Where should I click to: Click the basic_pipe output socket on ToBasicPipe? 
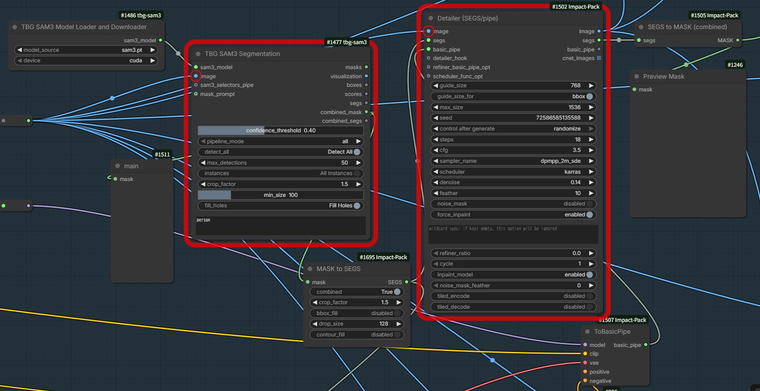[x=646, y=345]
